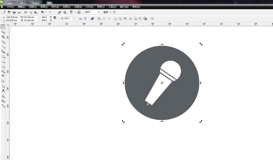Expand the 贴齐 snap dropdown
The image size is (273, 160).
111,12
